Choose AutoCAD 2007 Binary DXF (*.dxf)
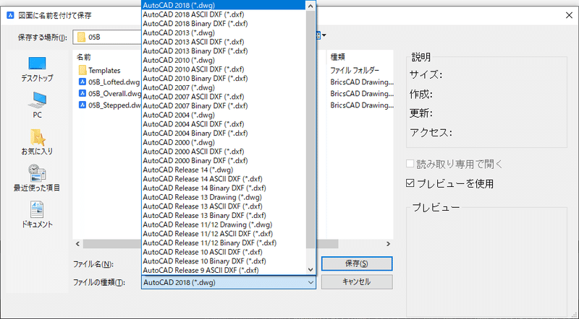This screenshot has height=319, width=579. 224,105
